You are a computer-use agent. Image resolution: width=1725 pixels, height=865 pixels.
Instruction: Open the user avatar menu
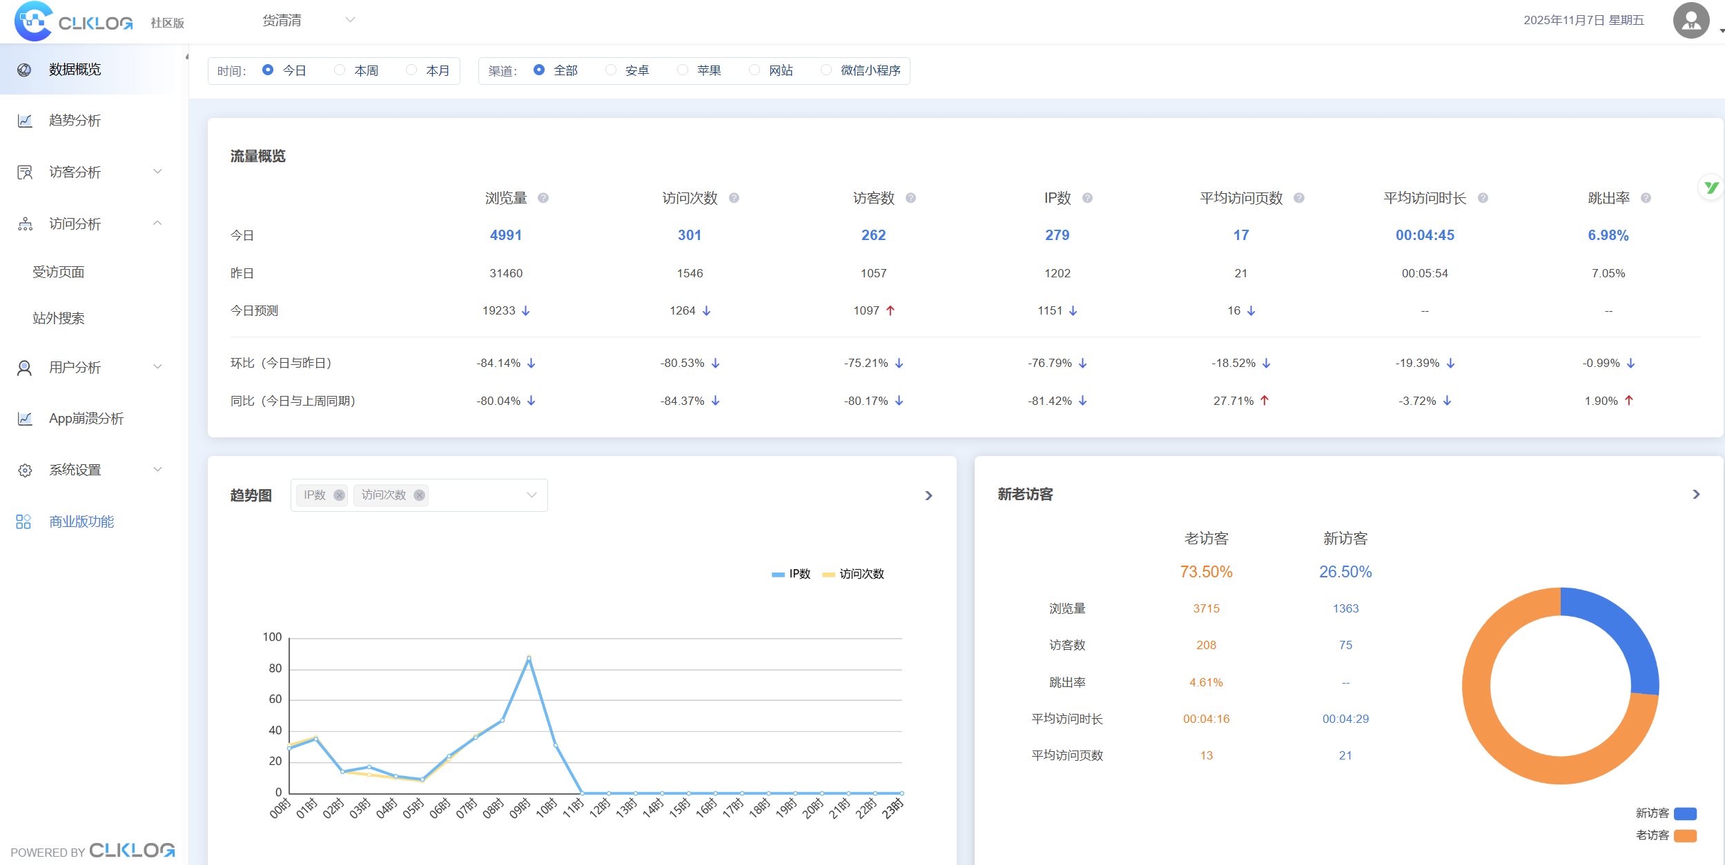(x=1690, y=21)
